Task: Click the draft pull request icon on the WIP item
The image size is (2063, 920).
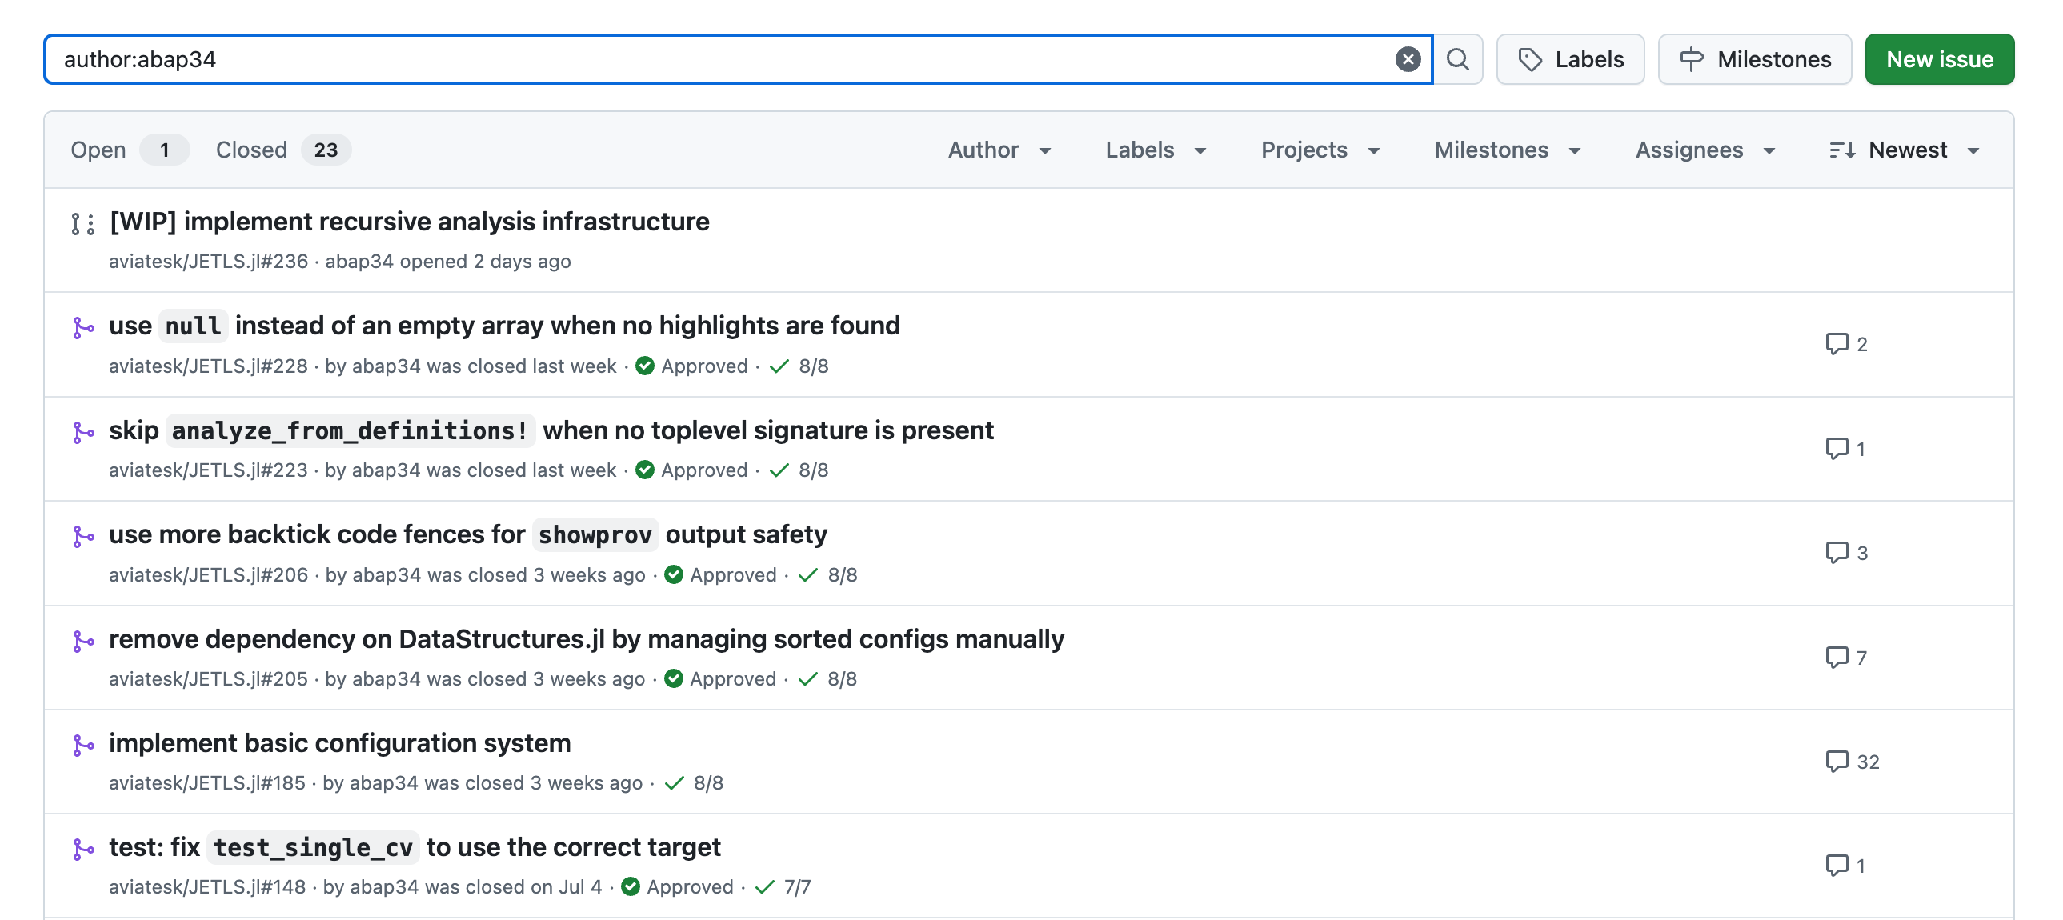Action: pyautogui.click(x=83, y=224)
